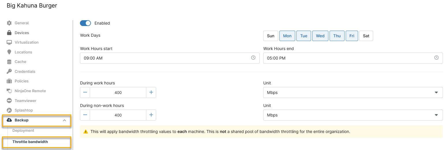
Task: Click the Virtualization monitor icon
Action: pos(9,42)
